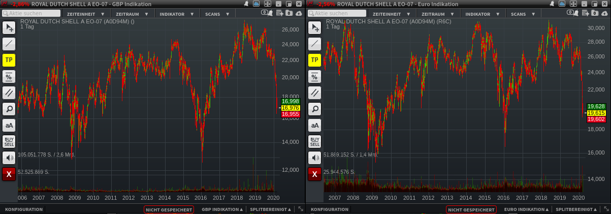Screen dimensions: 611x214
Task: Open the BUY SELL order tool in Euro chart
Action: point(315,141)
